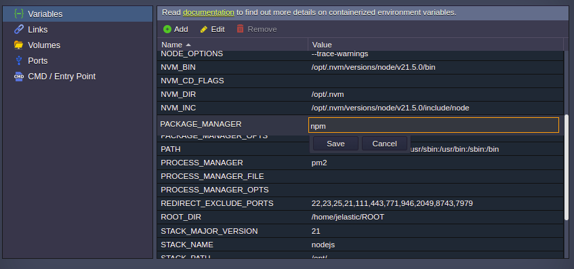Viewport: 574px width, 269px height.
Task: Click the --trace-warnings value
Action: 340,54
